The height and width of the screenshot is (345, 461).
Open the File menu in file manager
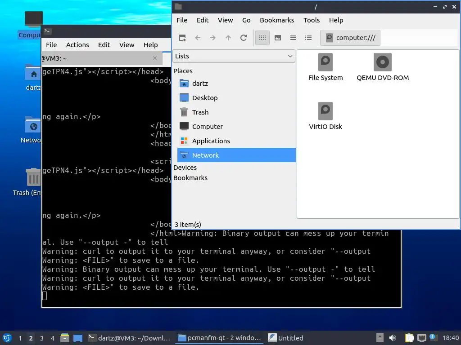182,20
